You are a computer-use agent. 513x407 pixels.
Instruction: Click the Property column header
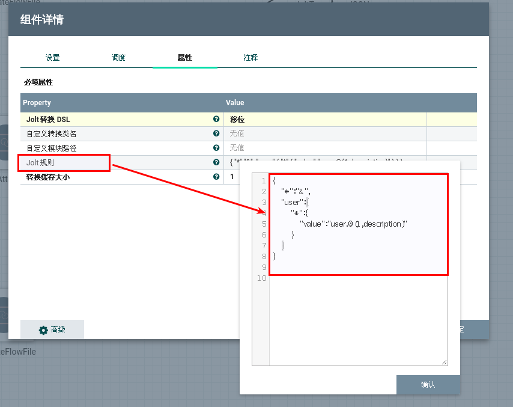[x=37, y=103]
